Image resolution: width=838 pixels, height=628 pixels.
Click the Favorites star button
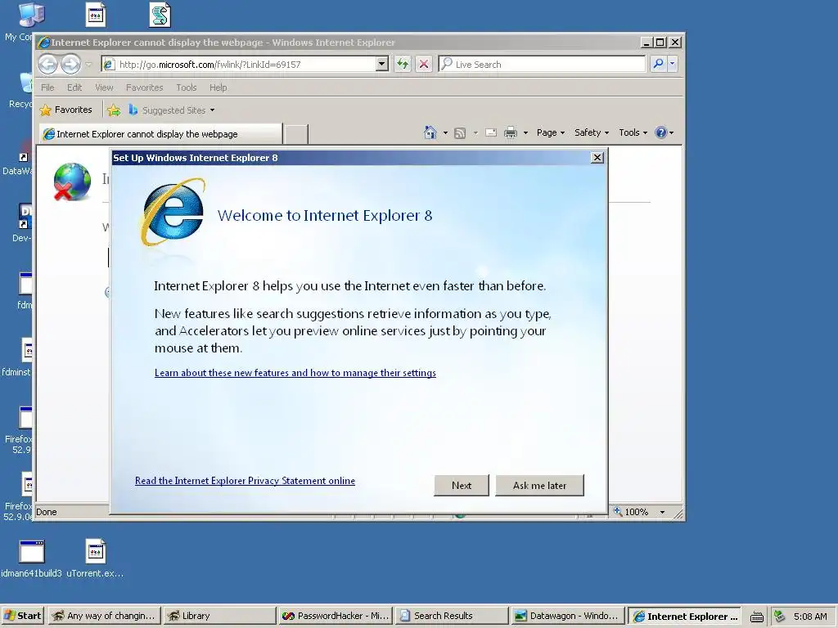click(65, 110)
